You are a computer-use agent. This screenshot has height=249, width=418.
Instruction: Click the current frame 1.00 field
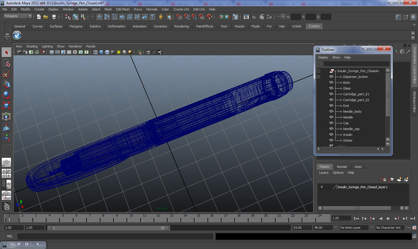341,218
